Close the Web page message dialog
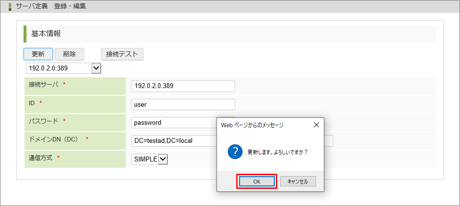The image size is (460, 206). tap(316, 125)
